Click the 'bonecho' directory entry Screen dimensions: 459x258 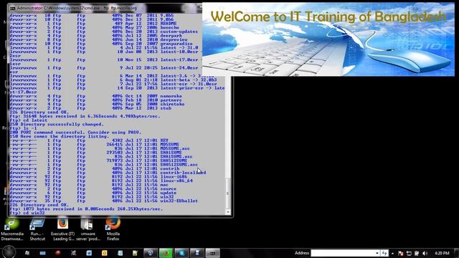tap(170, 27)
